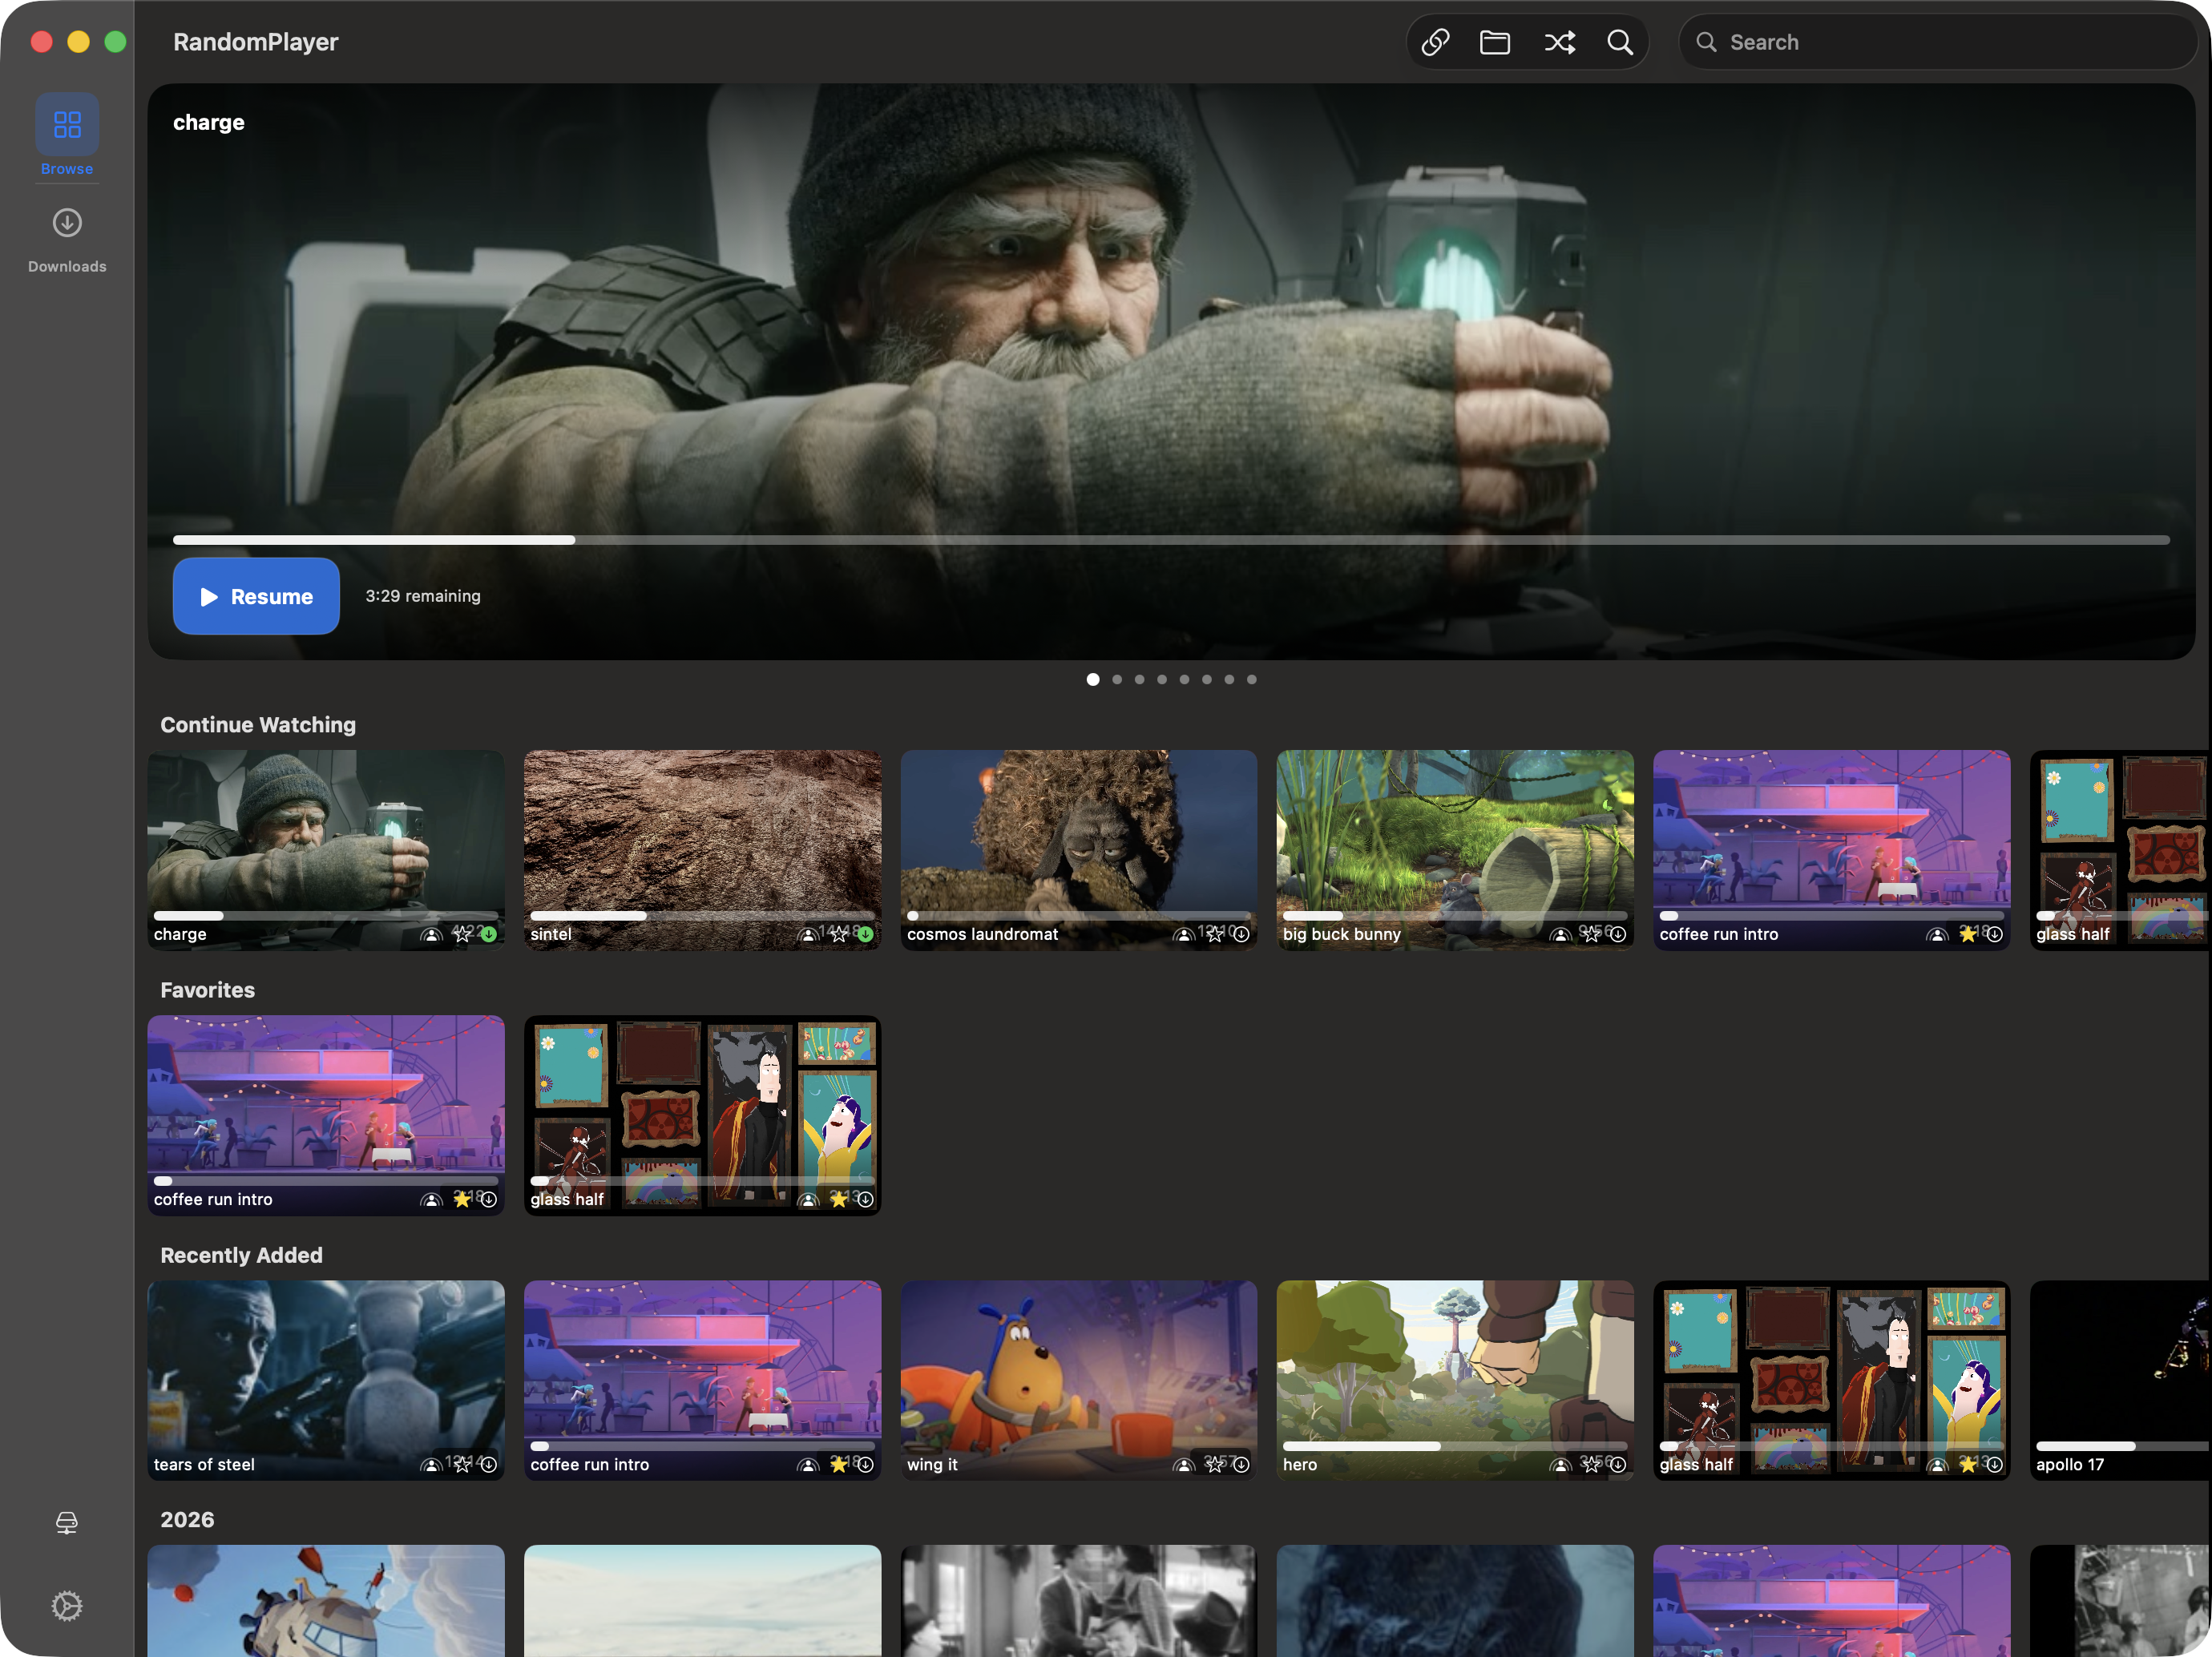The width and height of the screenshot is (2212, 1657).
Task: Open the network server icon in the sidebar
Action: point(67,1523)
